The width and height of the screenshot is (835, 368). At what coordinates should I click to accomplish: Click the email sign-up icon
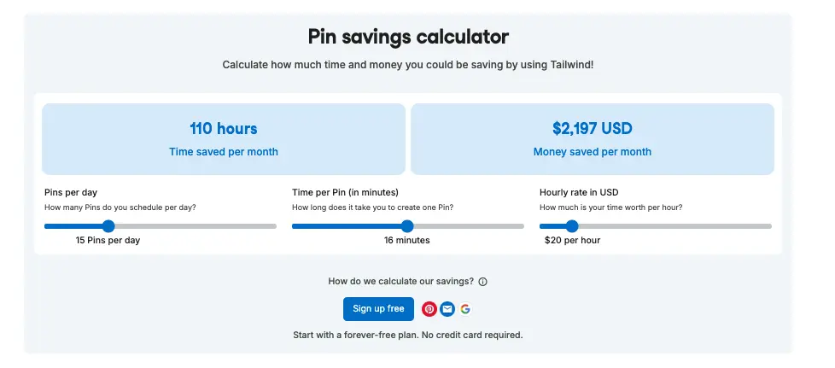(447, 309)
